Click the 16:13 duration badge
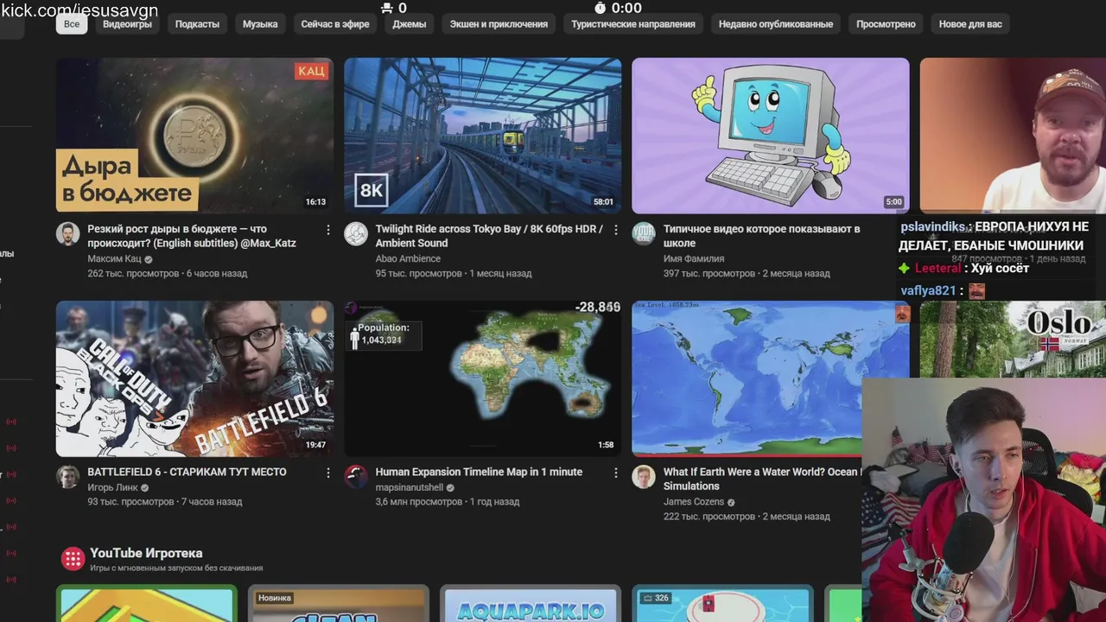Image resolution: width=1106 pixels, height=622 pixels. click(315, 202)
